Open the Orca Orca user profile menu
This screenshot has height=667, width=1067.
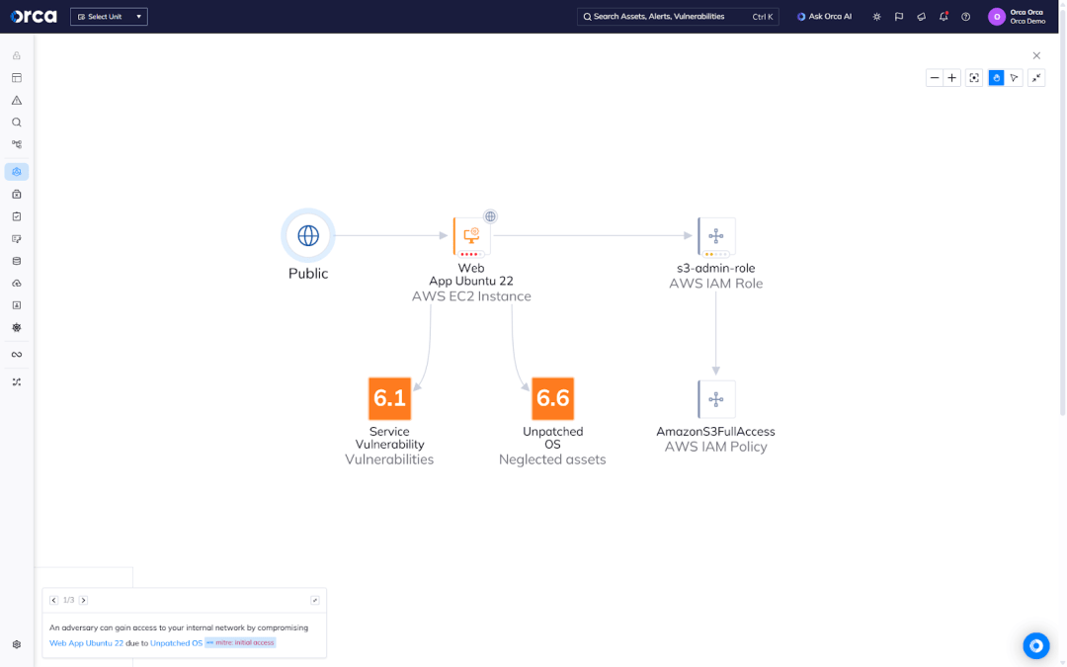[x=1017, y=17]
